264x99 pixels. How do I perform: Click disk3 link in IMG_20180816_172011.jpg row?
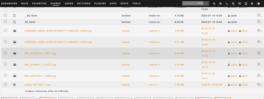coord(244,53)
